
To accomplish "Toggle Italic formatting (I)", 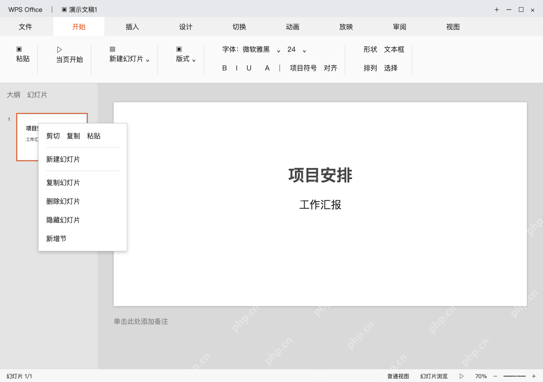I will (236, 68).
